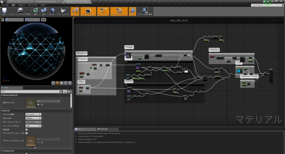Enable the マテリアルアトリビュート checkbox
The image size is (285, 154).
pyautogui.click(x=26, y=133)
